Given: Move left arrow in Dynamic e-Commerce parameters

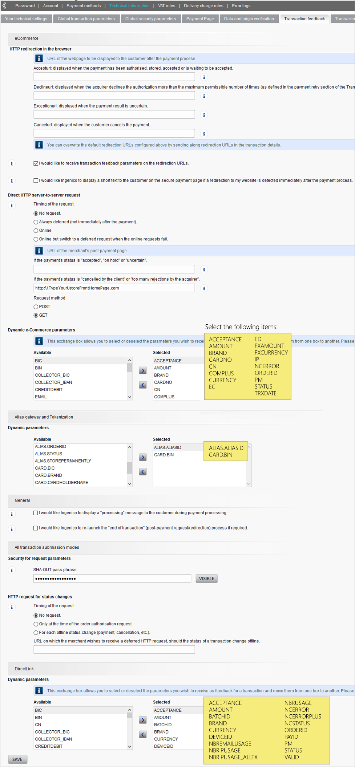Looking at the screenshot, I should click(x=143, y=385).
